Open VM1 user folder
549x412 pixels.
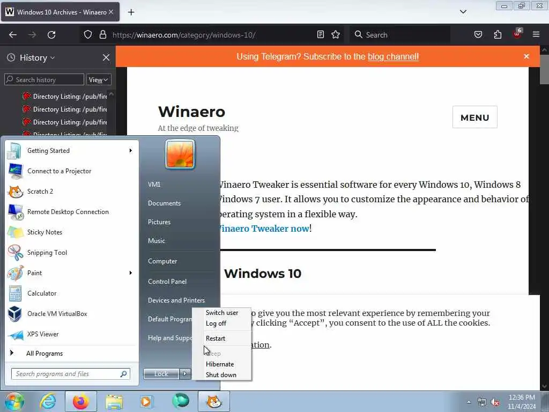point(154,185)
